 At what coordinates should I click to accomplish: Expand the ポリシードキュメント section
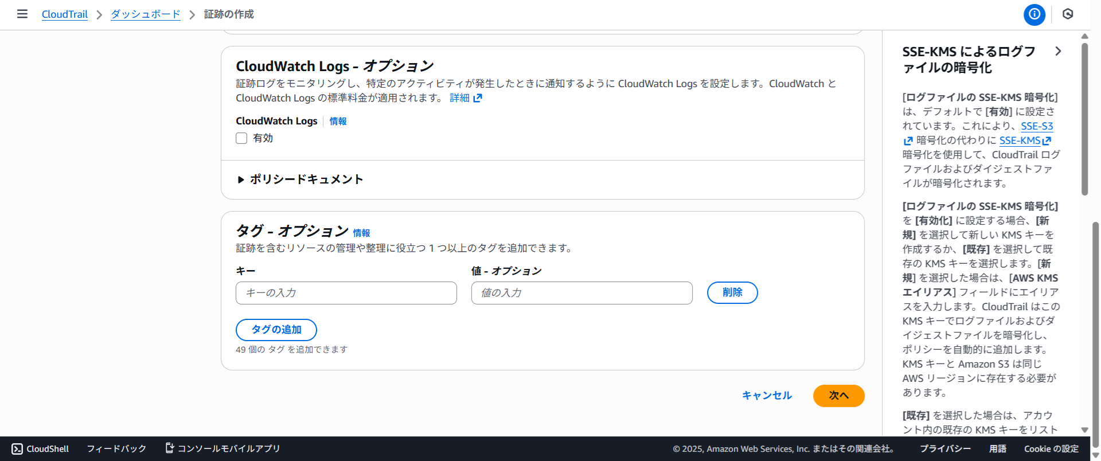[x=300, y=179]
